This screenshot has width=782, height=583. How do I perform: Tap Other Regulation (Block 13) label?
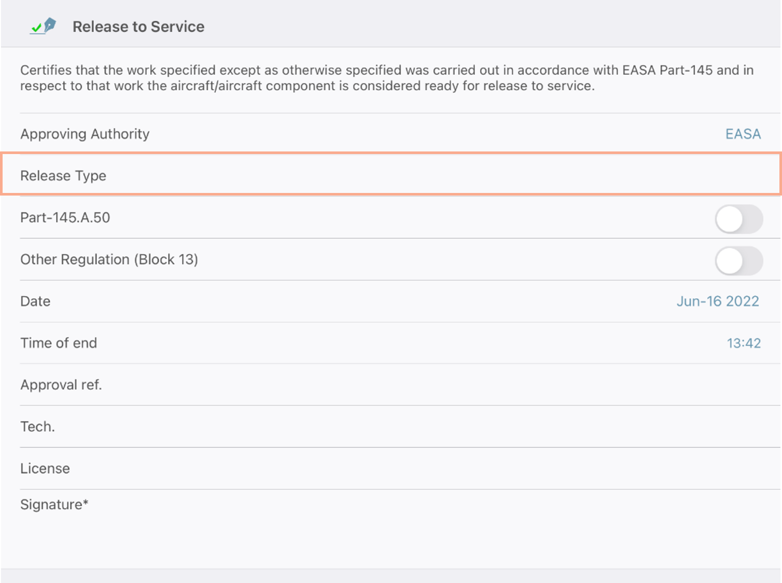(x=109, y=259)
